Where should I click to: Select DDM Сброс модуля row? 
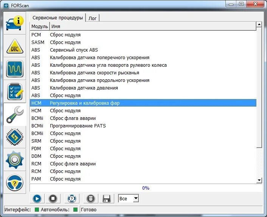click(143, 156)
